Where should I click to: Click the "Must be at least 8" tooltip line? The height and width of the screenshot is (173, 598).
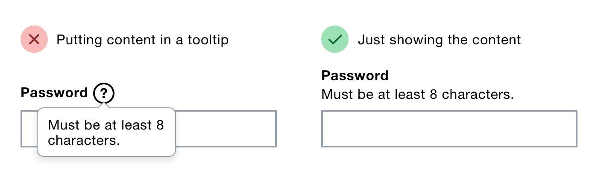pyautogui.click(x=106, y=125)
